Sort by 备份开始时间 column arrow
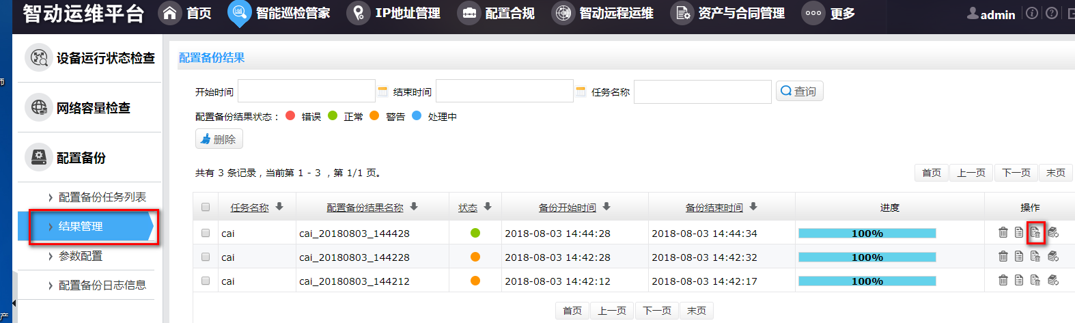The image size is (1075, 323). pos(606,207)
